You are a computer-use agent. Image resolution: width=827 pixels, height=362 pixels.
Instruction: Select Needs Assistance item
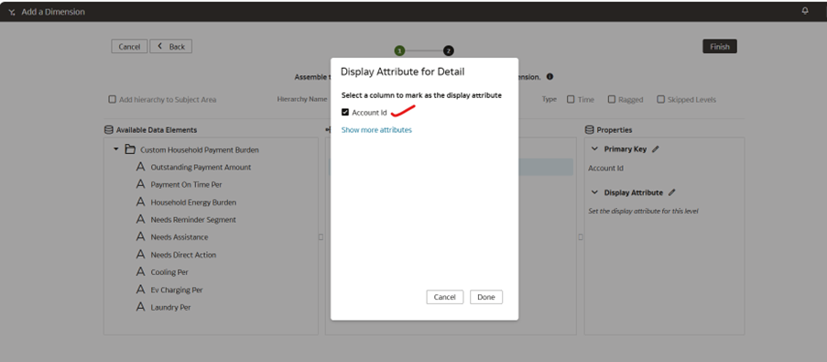[x=180, y=237]
